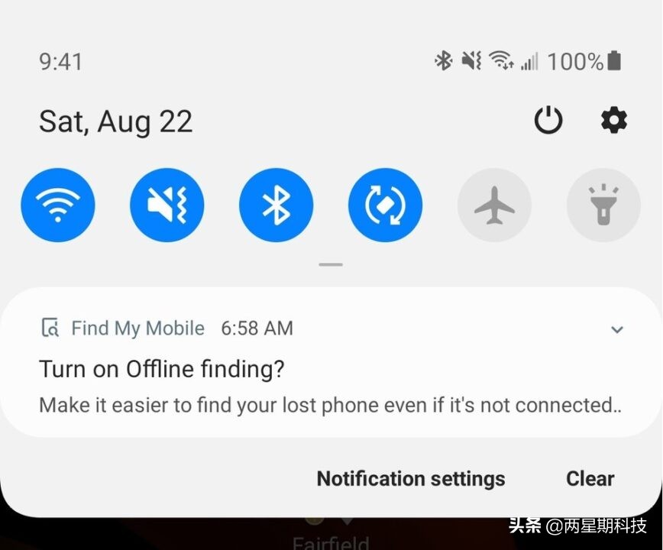Tap the cellular signal bars icon
The width and height of the screenshot is (663, 550).
click(x=529, y=61)
